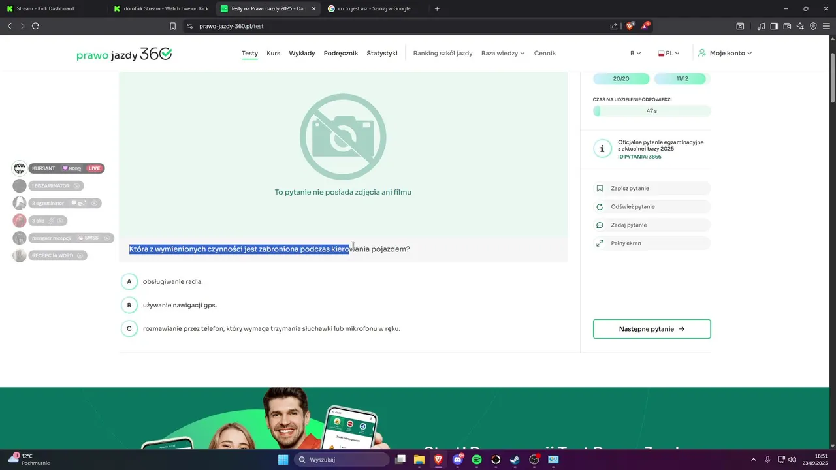Show hidden system tray icons chevron
Viewport: 836px width, 470px height.
tap(753, 460)
